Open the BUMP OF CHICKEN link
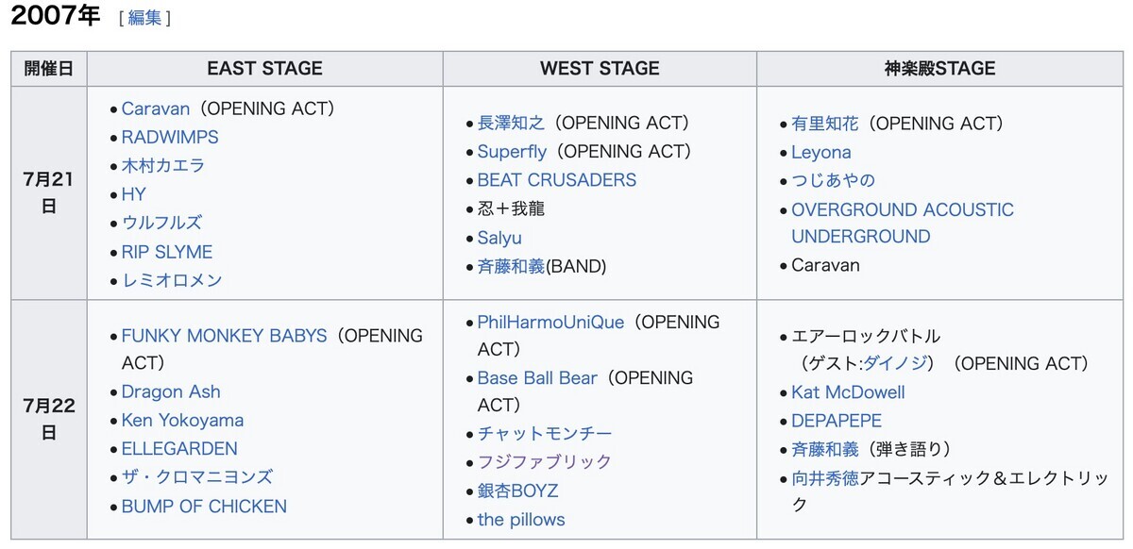The height and width of the screenshot is (549, 1133). click(x=204, y=506)
